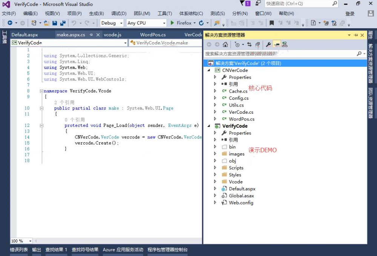Open the 调试(D) menu
This screenshot has width=377, height=256.
119,14
